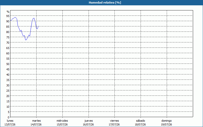Click the y-axis value '10'
Viewport: 203px width, 127px height.
coord(8,107)
